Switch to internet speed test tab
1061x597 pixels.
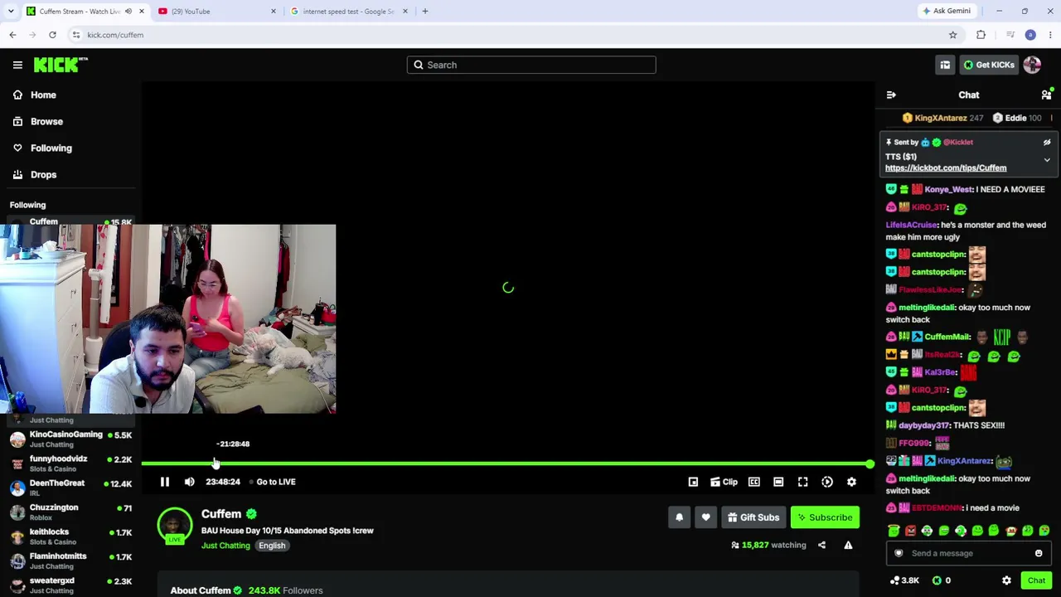(x=348, y=12)
